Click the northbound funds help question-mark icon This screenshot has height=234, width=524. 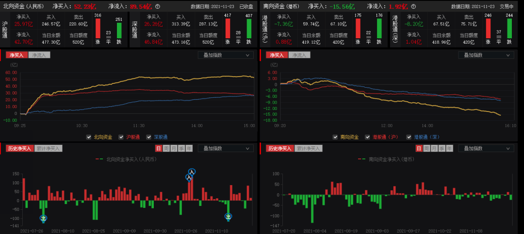pyautogui.click(x=158, y=7)
